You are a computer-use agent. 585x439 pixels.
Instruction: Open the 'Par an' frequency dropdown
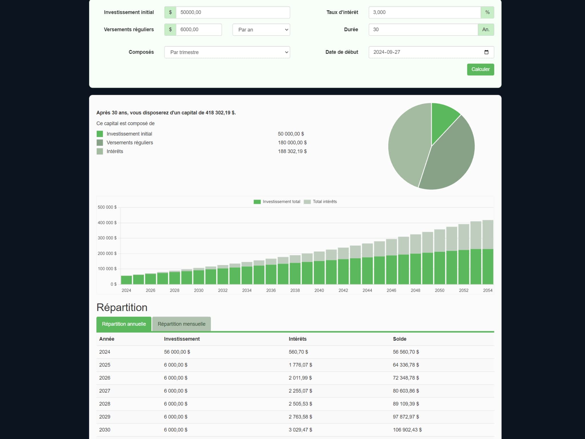point(261,29)
